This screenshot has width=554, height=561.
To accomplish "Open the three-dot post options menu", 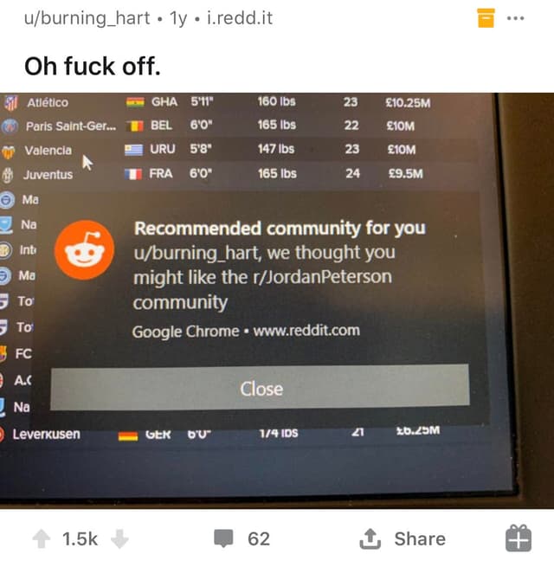I will (516, 18).
